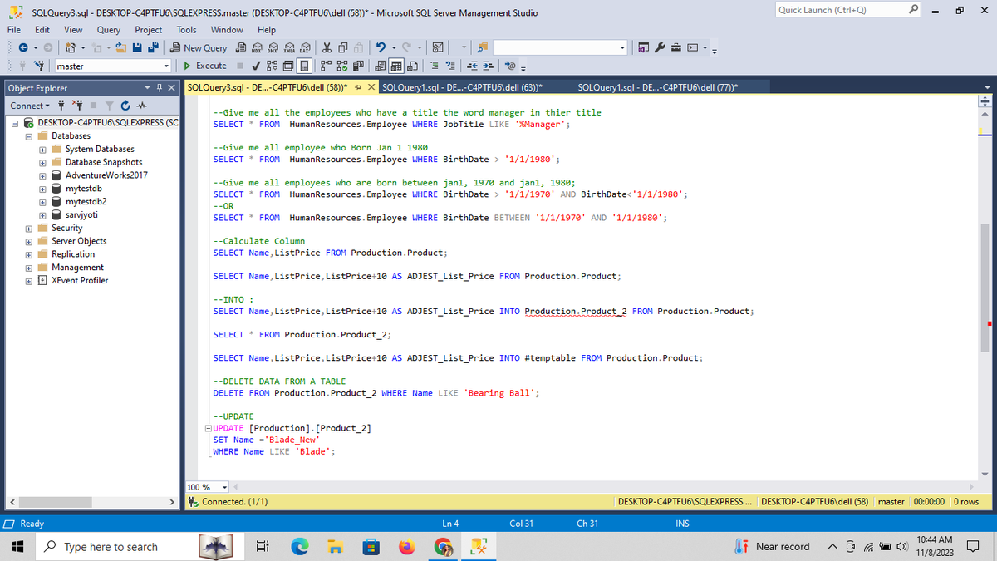Click Display Estimated Execution Plan icon
This screenshot has height=561, width=997.
272,66
